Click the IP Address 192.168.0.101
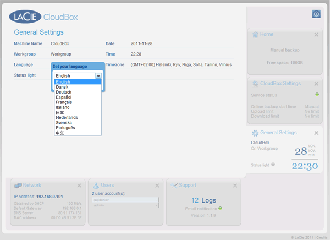 pos(50,197)
